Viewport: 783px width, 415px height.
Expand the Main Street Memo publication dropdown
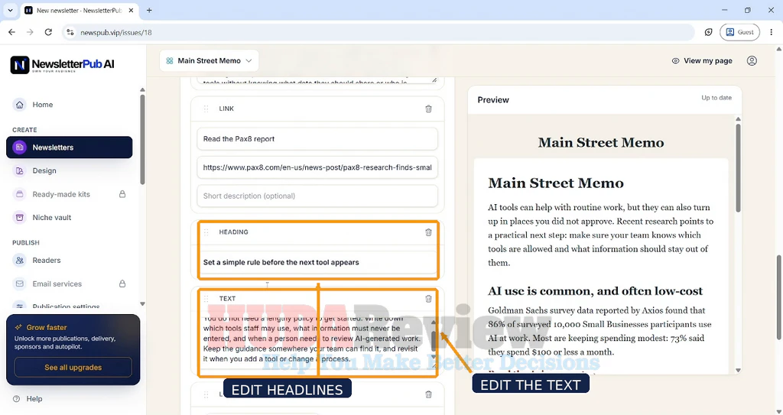click(x=210, y=60)
